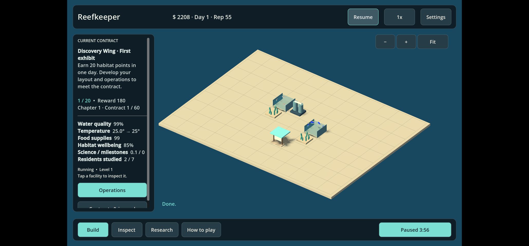The height and width of the screenshot is (246, 529).
Task: Click the money, day and reputation readout
Action: tap(202, 17)
